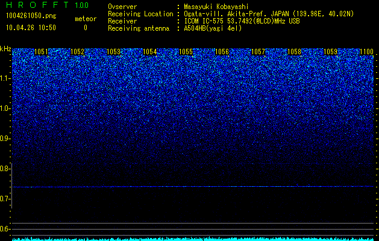Click the 1.0 kHz axis label

(x=5, y=108)
